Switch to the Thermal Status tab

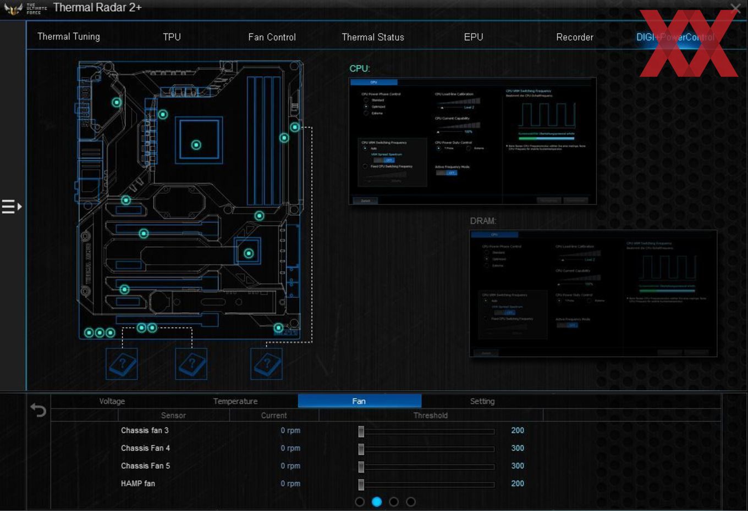pos(373,37)
